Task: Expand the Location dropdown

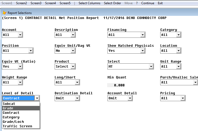Action: [178, 51]
